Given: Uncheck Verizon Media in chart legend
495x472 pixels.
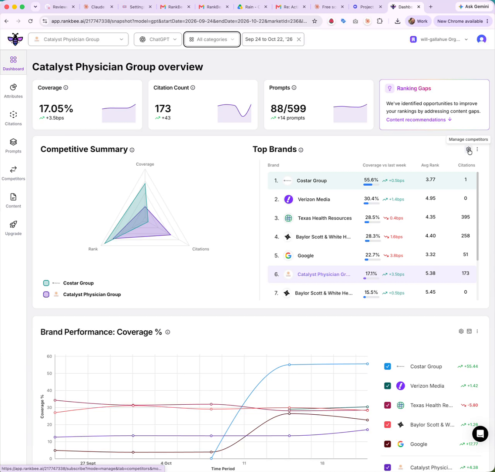Looking at the screenshot, I should tap(388, 386).
